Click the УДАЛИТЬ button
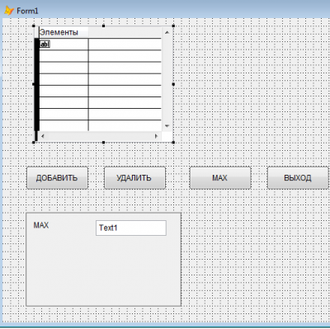 point(134,178)
